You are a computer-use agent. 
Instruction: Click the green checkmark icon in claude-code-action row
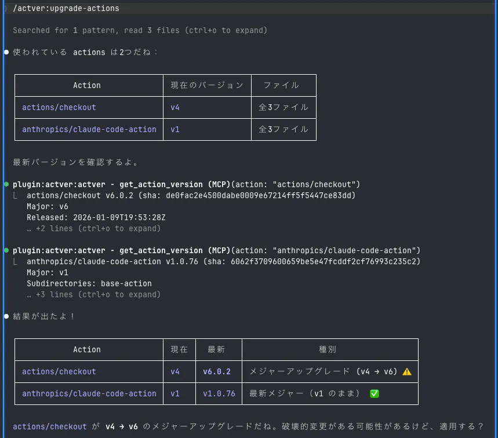[375, 394]
